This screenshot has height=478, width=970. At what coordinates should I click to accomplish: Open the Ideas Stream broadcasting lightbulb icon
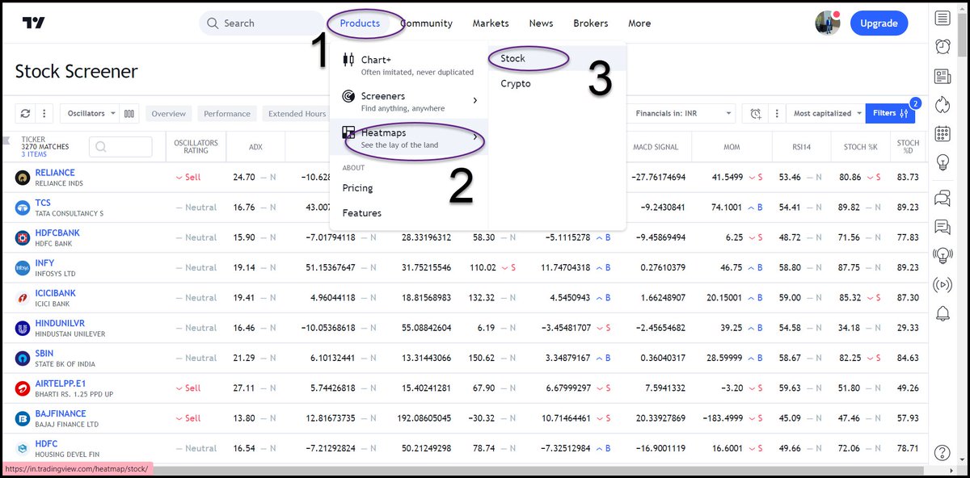(943, 256)
